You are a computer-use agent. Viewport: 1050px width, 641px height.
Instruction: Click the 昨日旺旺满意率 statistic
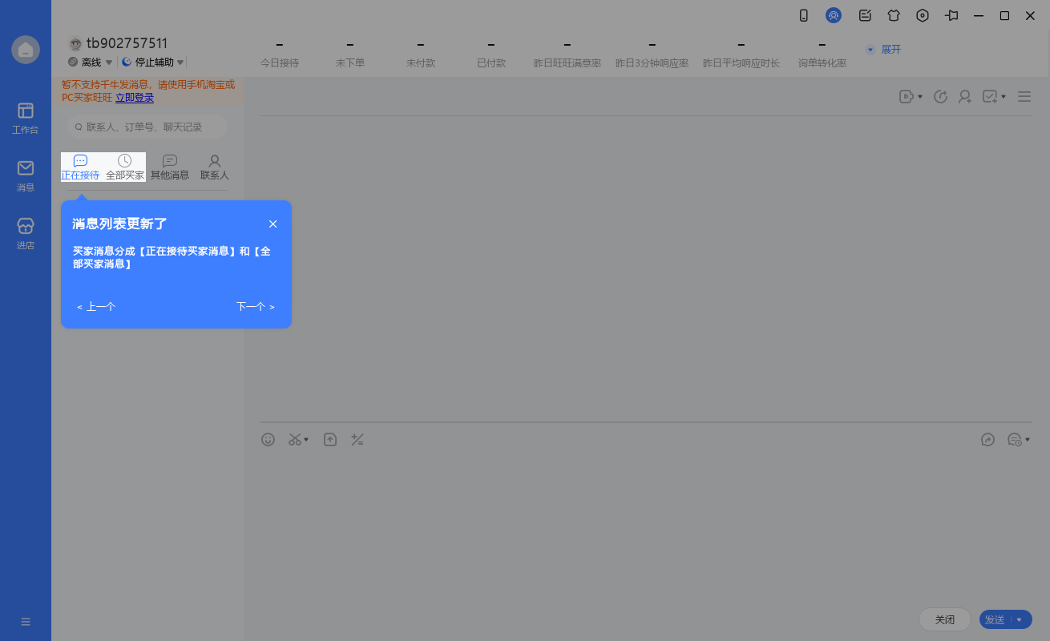(567, 54)
